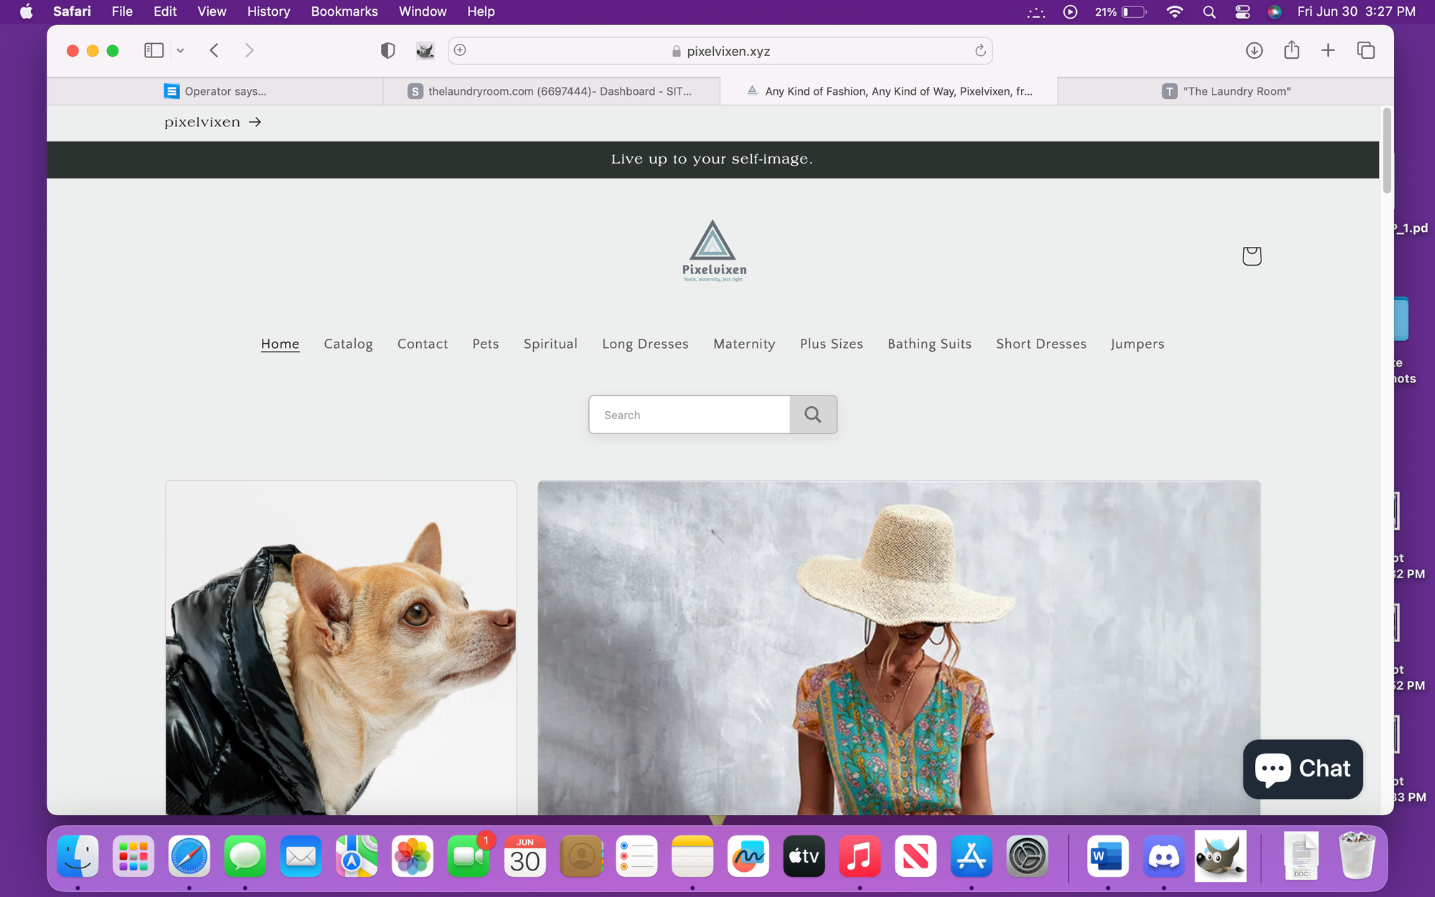
Task: Browse the Spiritual category
Action: pos(550,344)
